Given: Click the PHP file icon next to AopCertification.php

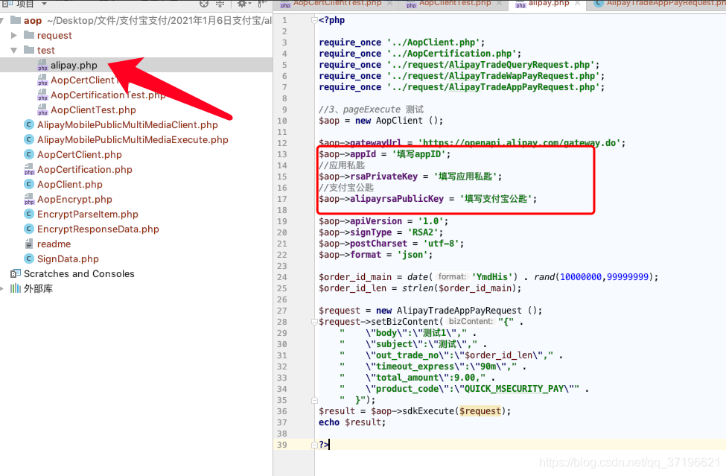Looking at the screenshot, I should tap(29, 170).
